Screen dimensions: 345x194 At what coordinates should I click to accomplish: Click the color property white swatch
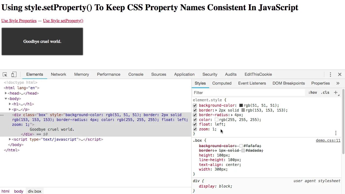[216, 120]
